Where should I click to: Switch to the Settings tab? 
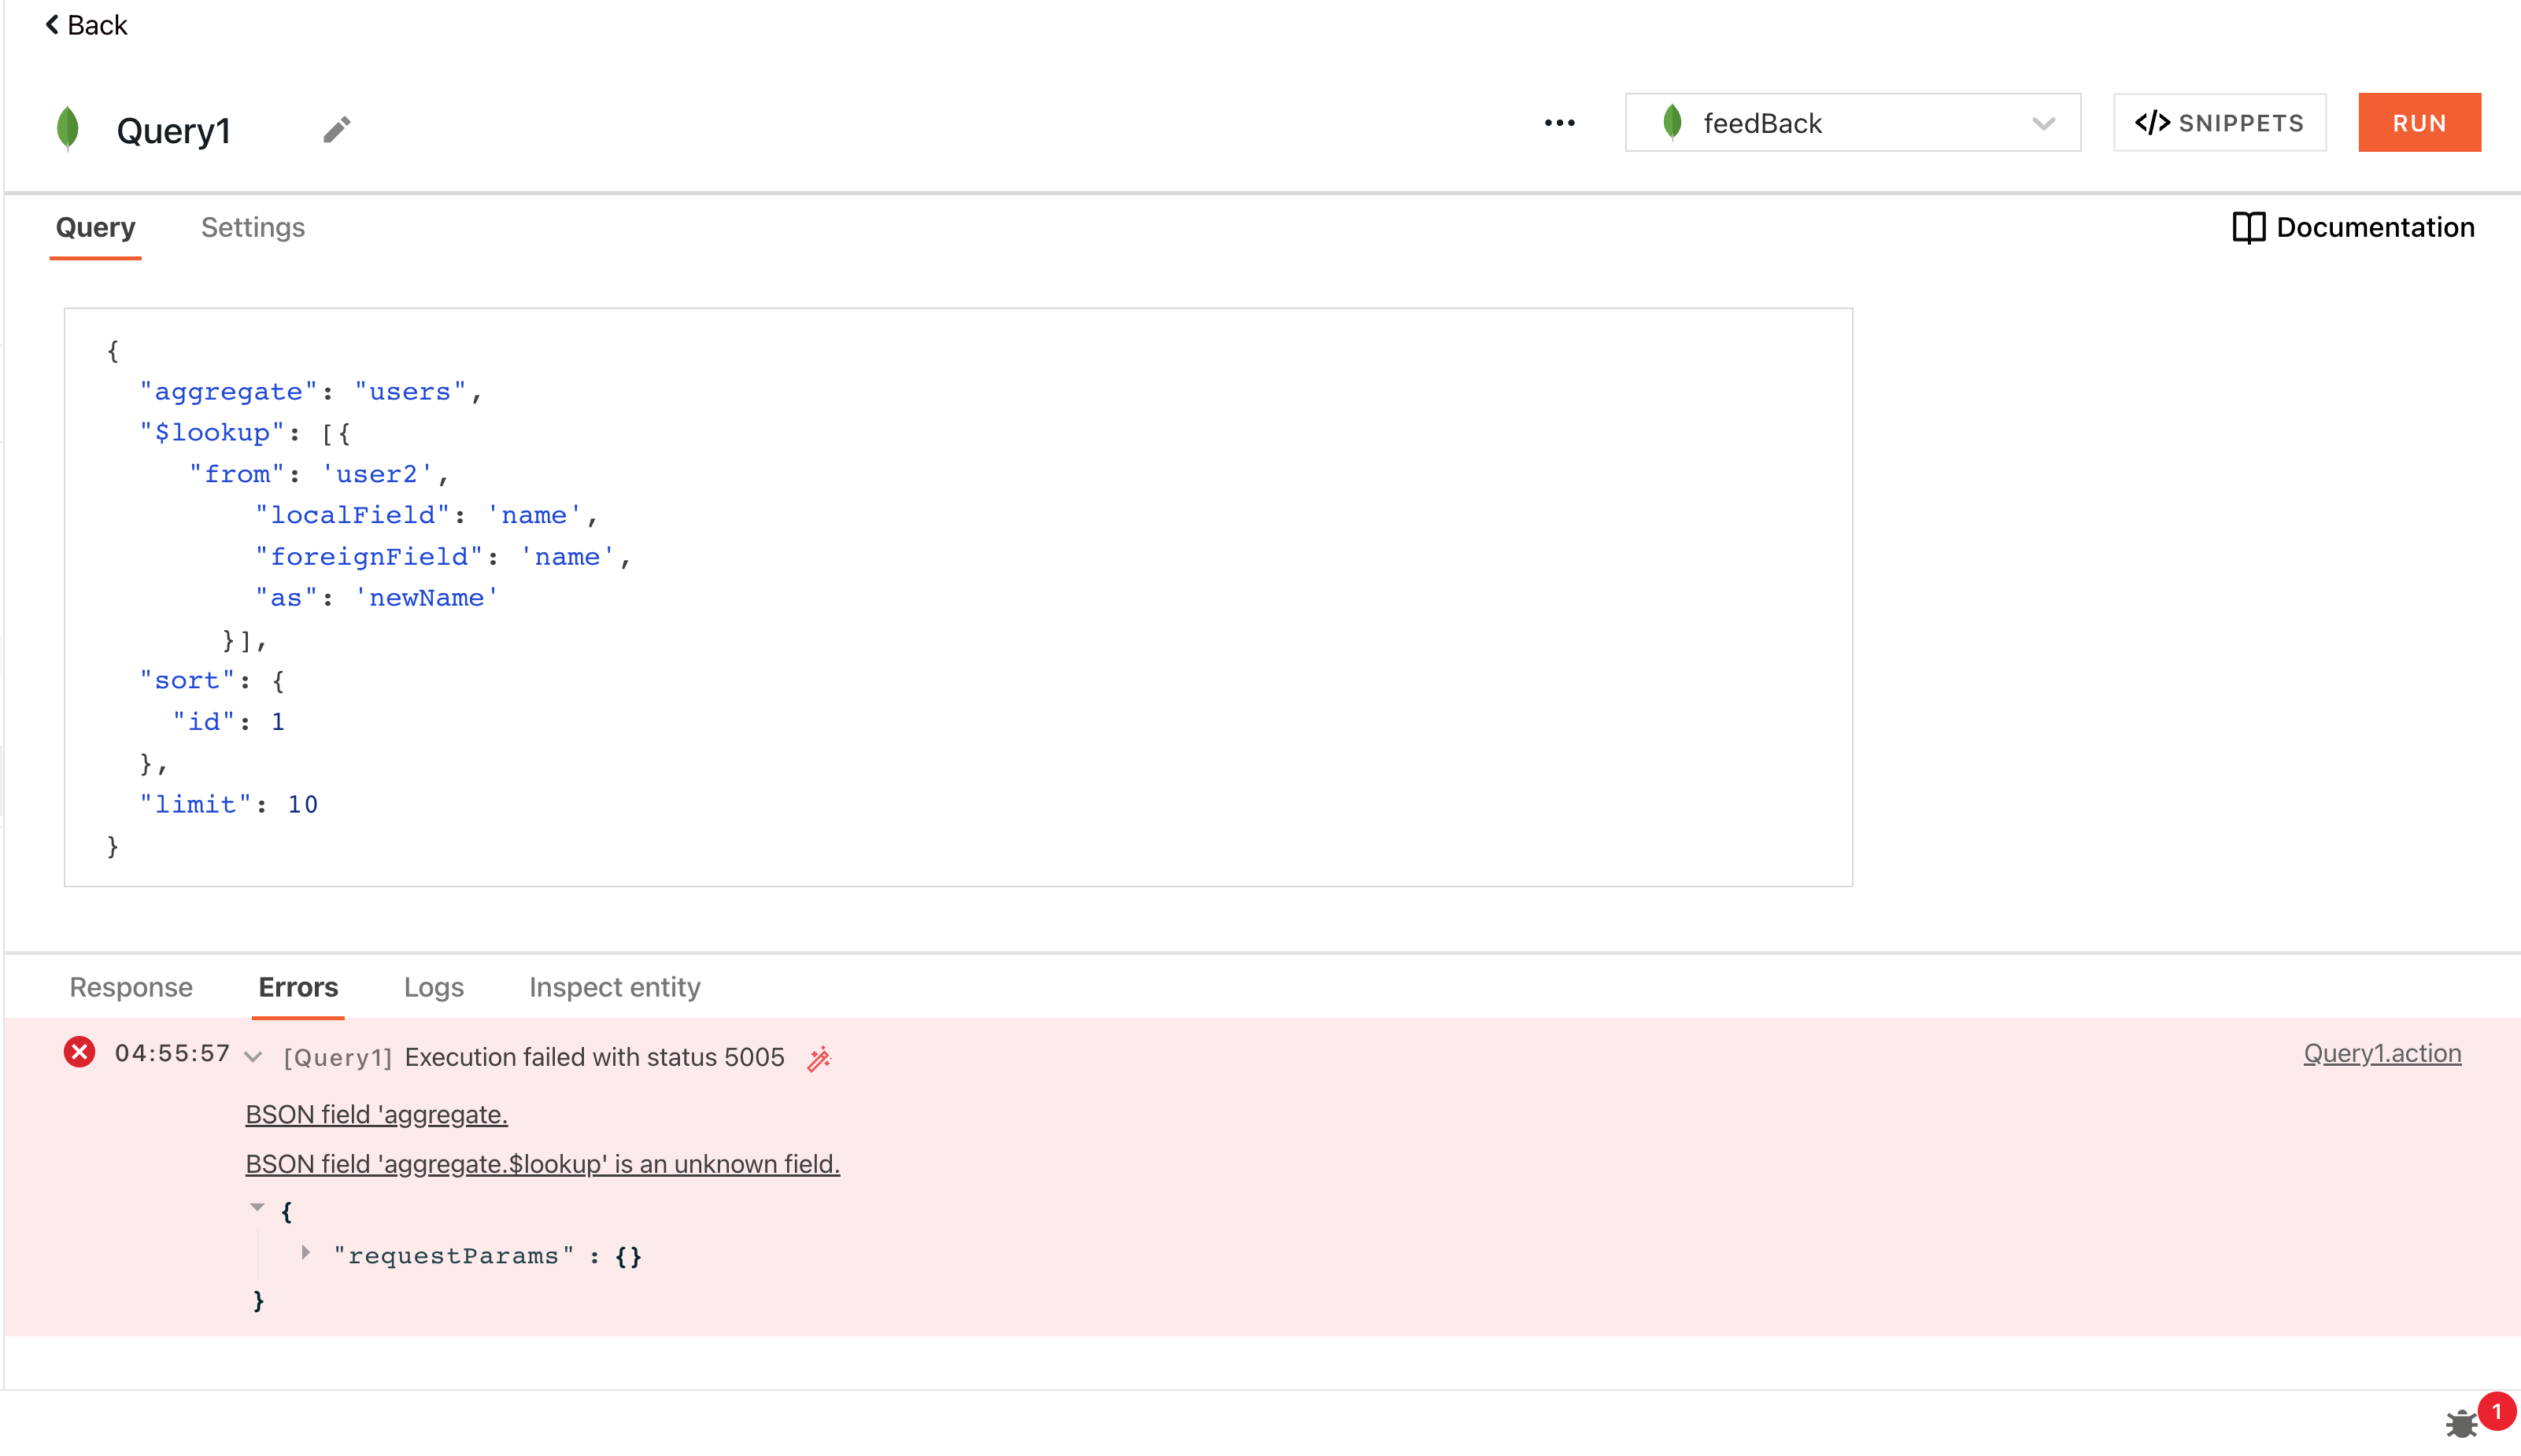[x=253, y=228]
